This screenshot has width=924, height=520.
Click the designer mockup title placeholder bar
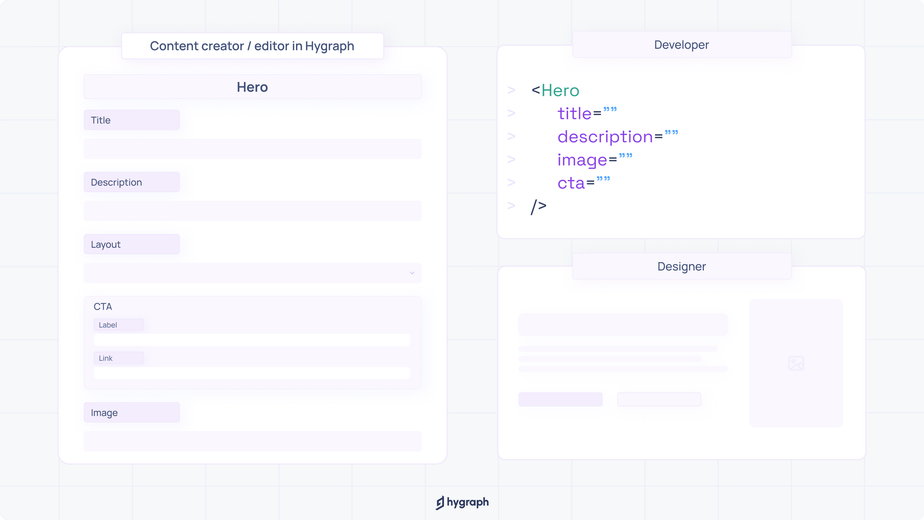pos(622,325)
